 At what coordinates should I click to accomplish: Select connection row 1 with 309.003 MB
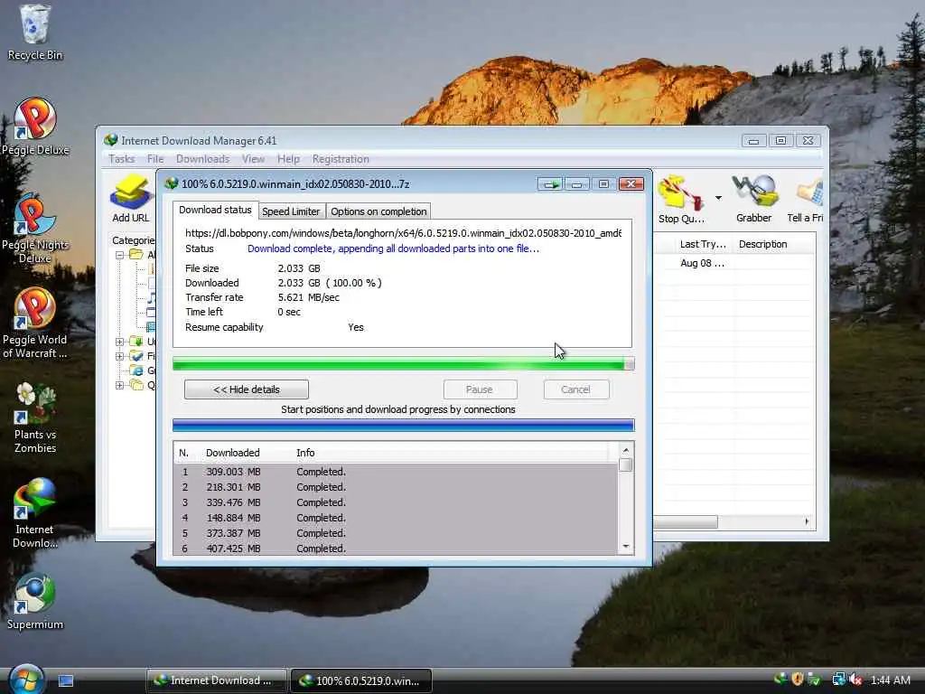tap(396, 472)
